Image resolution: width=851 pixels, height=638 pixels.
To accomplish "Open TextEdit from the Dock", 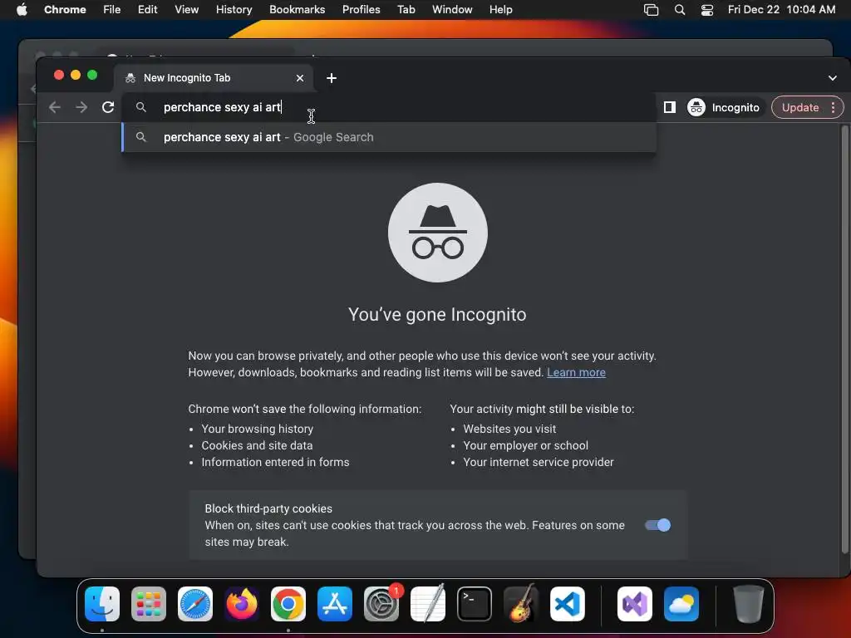I will coord(428,604).
